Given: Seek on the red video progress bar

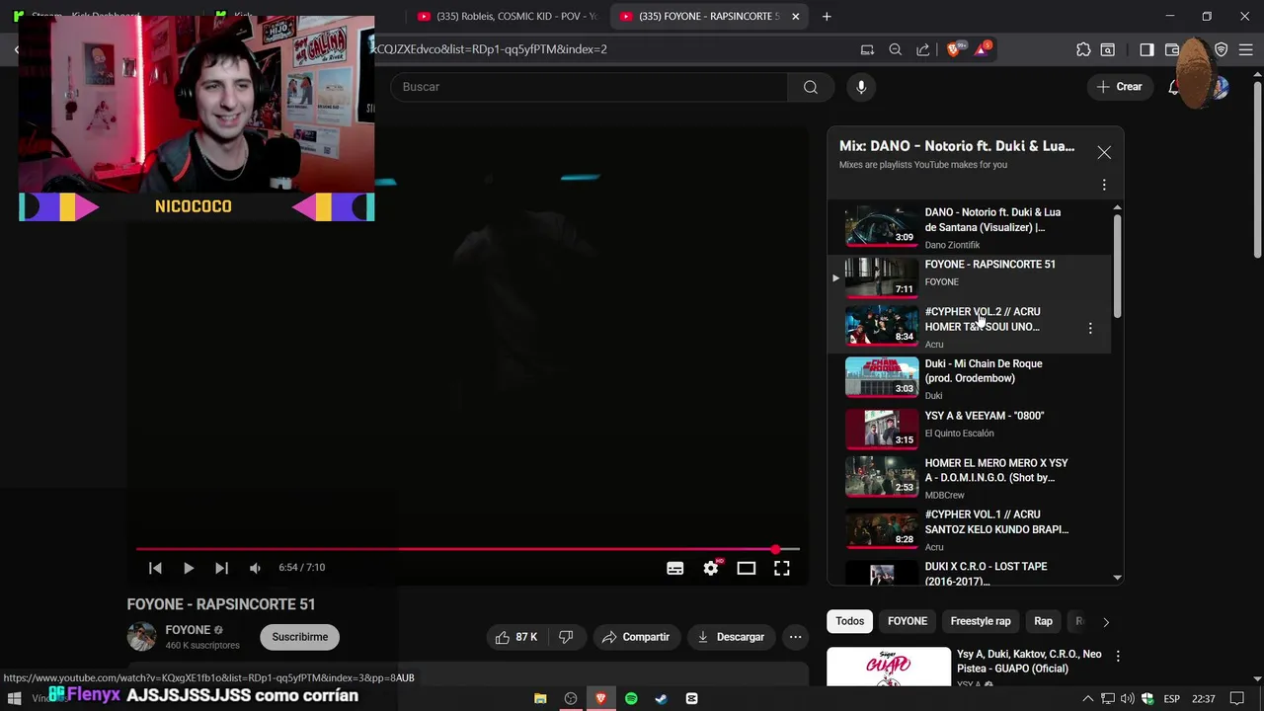Looking at the screenshot, I should tap(467, 549).
